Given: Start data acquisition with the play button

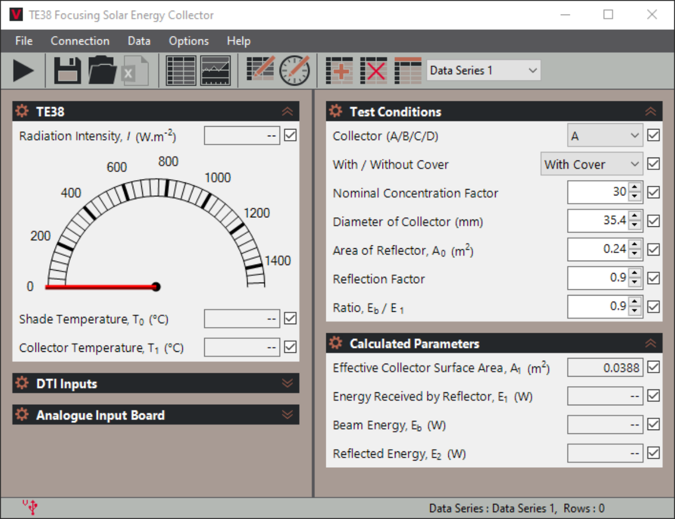Looking at the screenshot, I should 24,71.
